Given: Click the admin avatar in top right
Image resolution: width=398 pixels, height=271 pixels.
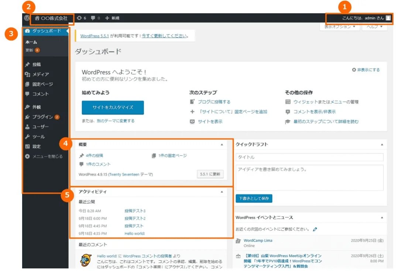Looking at the screenshot, I should [388, 18].
